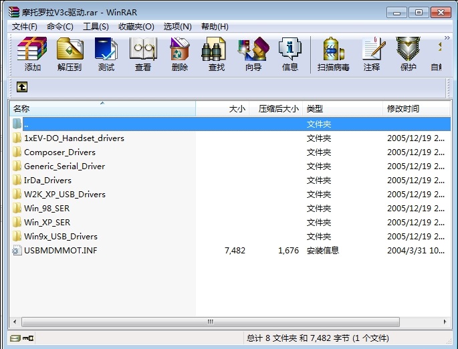Click the scrollbar right arrow
The width and height of the screenshot is (458, 349).
point(445,322)
